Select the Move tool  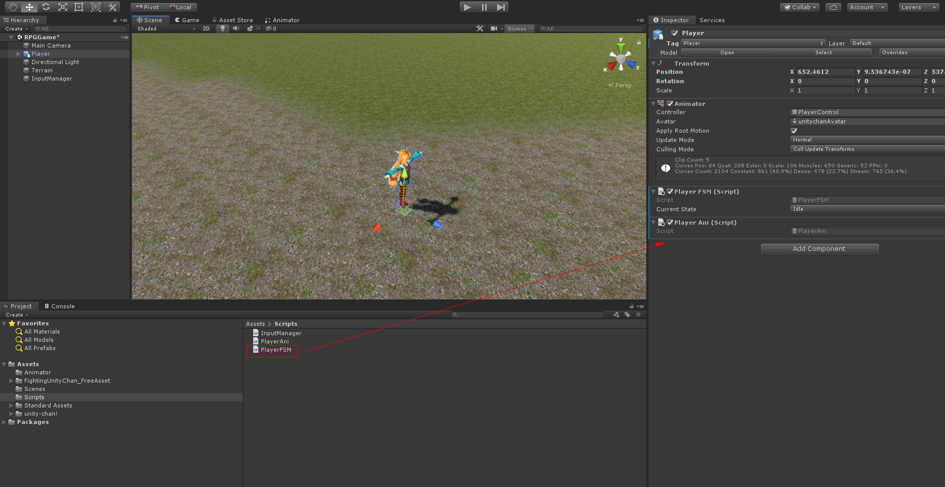tap(29, 7)
